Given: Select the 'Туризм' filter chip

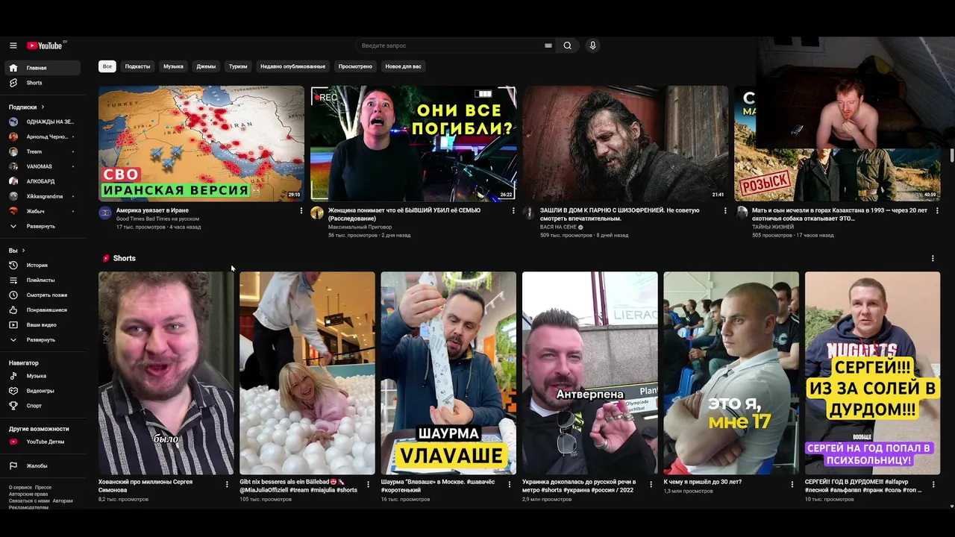Looking at the screenshot, I should [x=238, y=66].
